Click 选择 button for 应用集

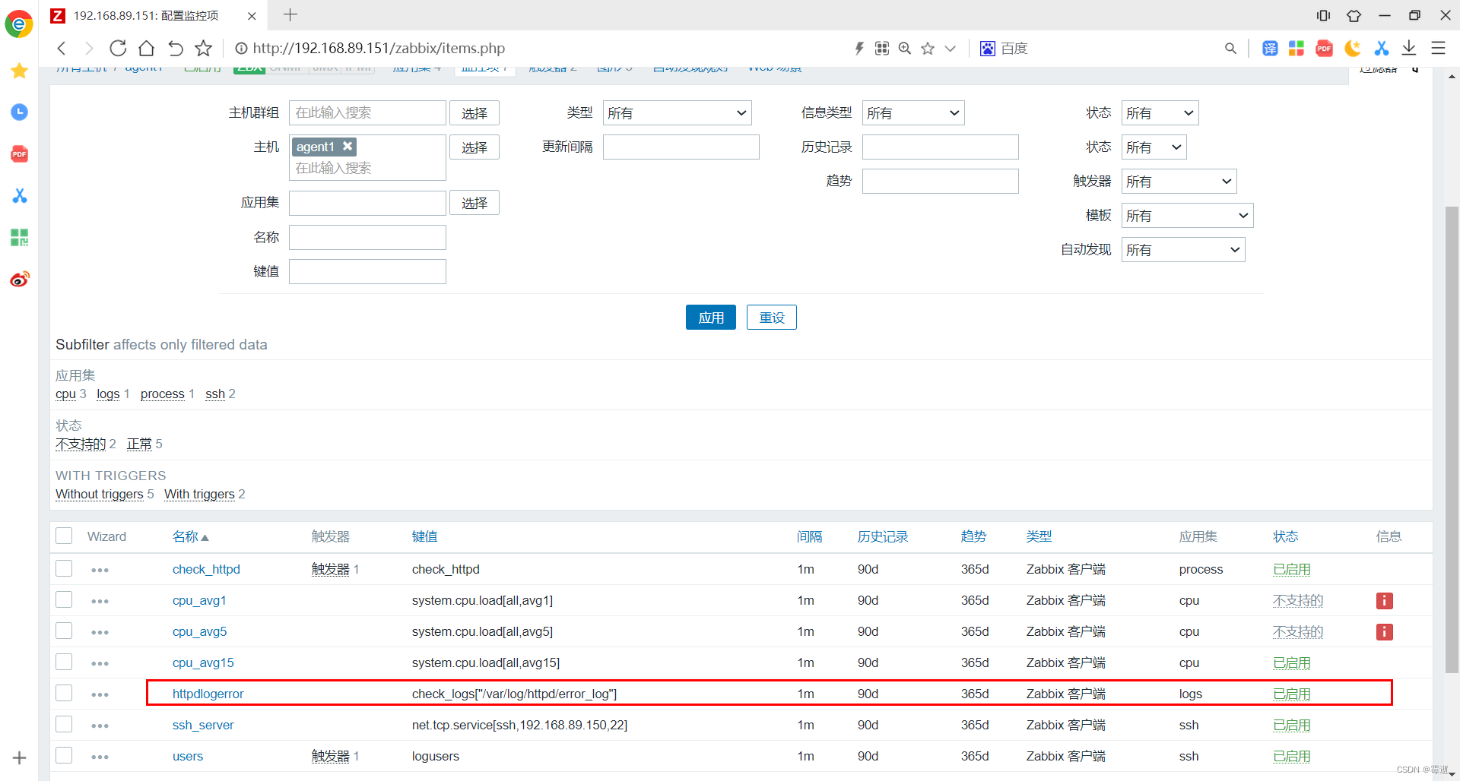pos(474,203)
